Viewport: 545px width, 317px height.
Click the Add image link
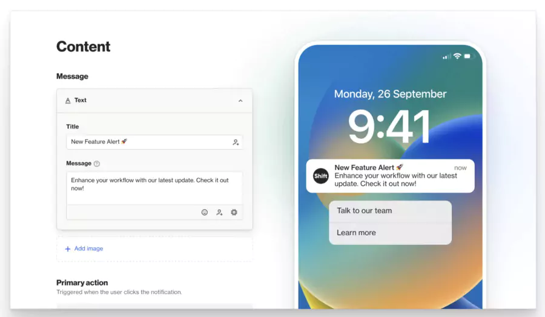pos(88,249)
